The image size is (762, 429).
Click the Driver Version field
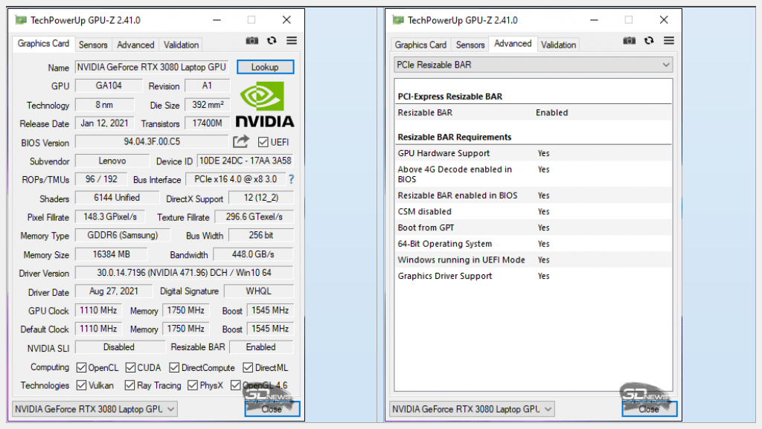[185, 273]
